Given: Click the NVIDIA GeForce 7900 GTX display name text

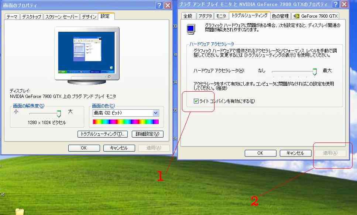Looking at the screenshot, I should [63, 96].
